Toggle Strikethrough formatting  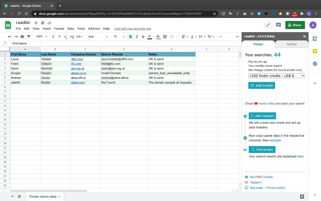coord(143,37)
